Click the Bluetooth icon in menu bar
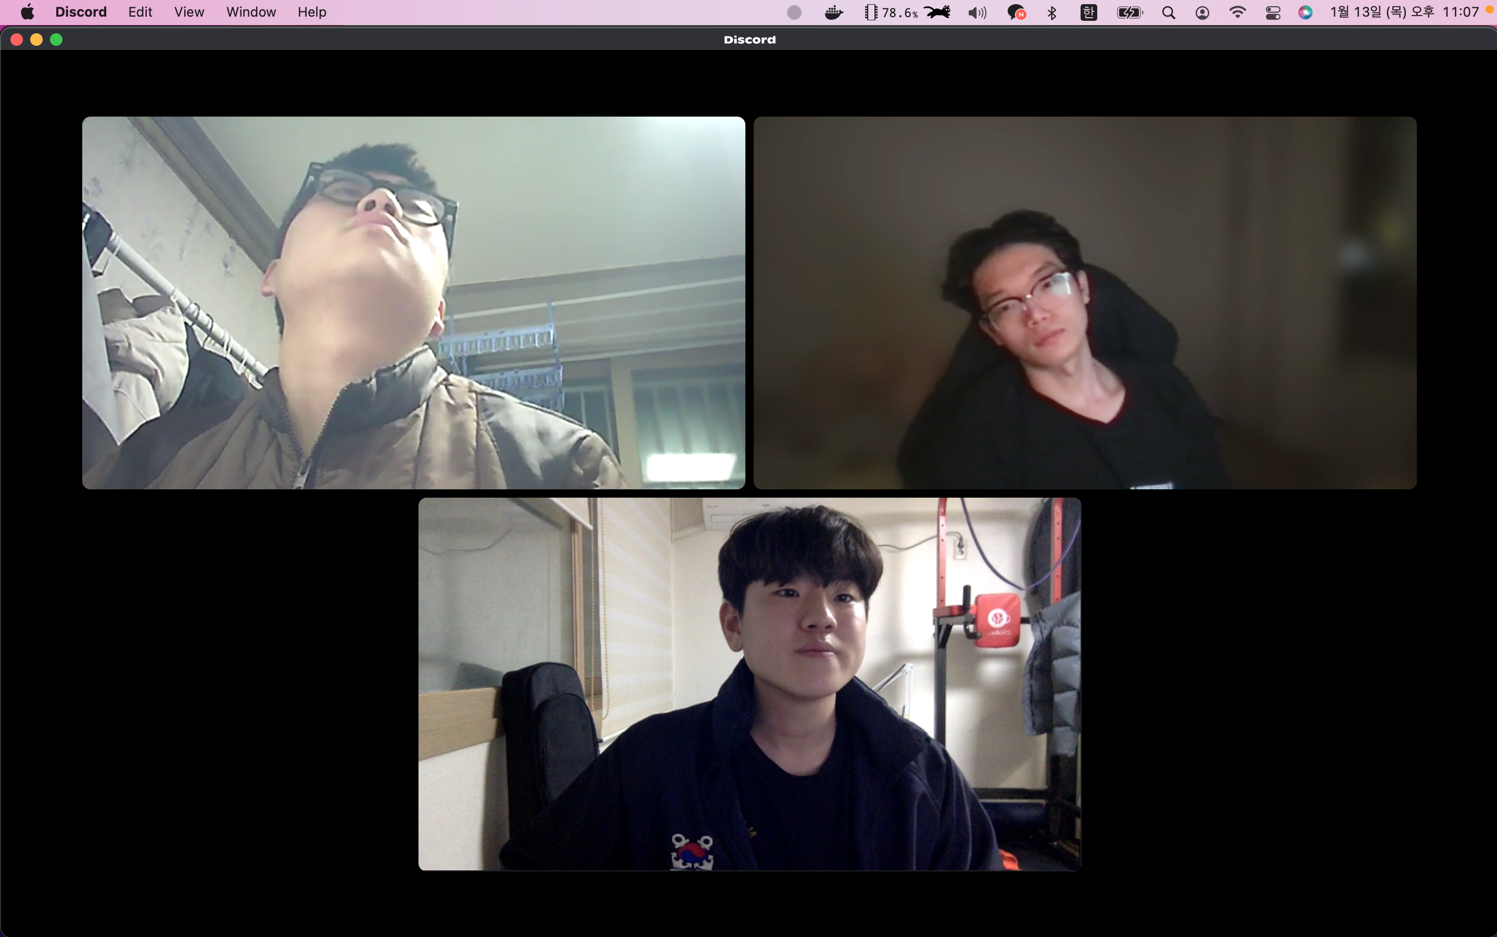The height and width of the screenshot is (937, 1497). coord(1052,12)
